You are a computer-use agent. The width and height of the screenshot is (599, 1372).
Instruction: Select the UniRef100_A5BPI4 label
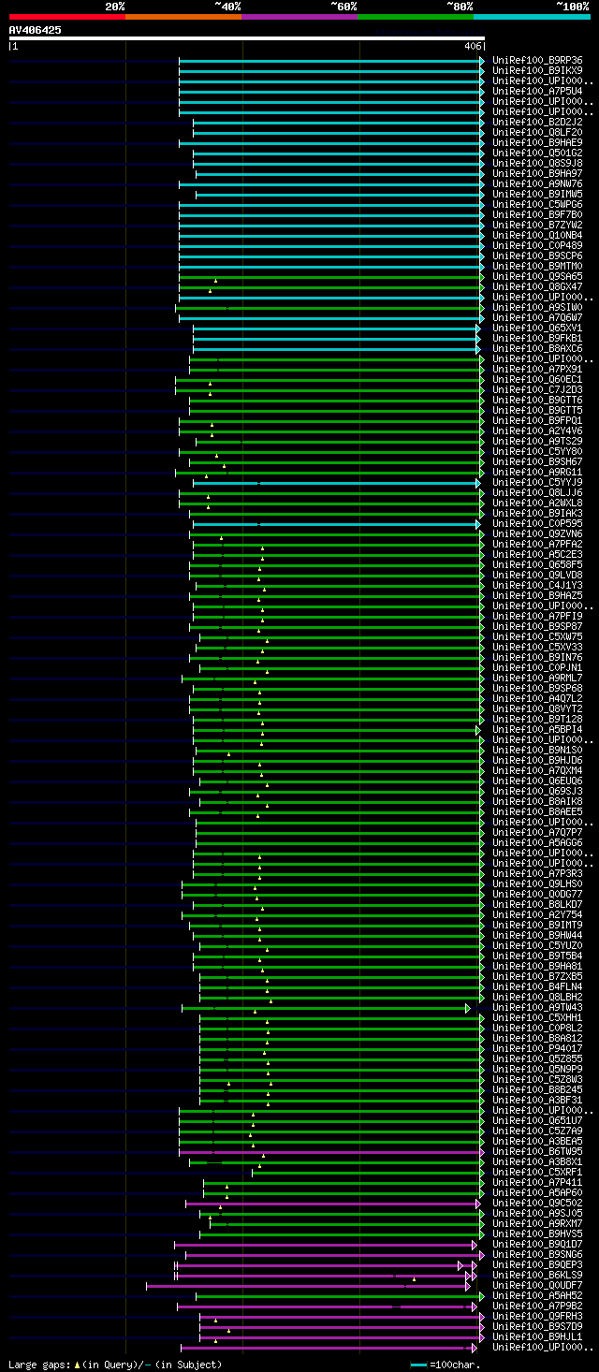coord(537,729)
